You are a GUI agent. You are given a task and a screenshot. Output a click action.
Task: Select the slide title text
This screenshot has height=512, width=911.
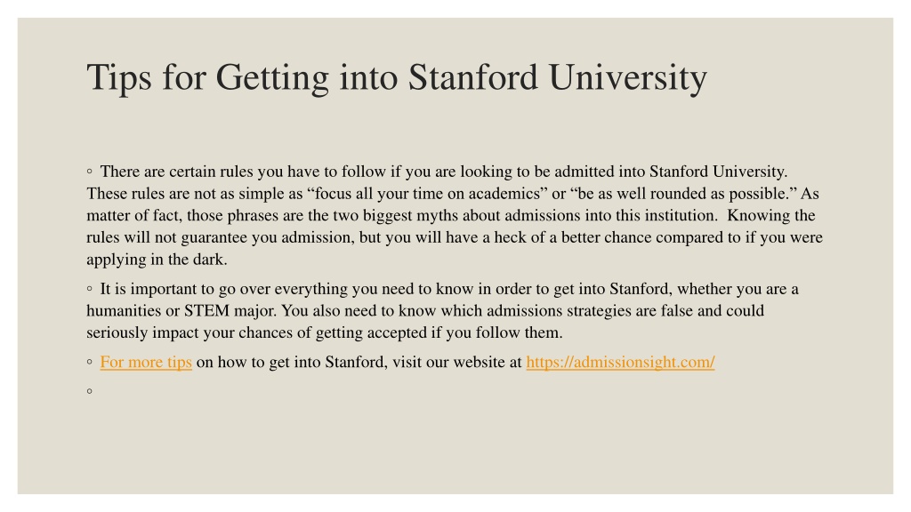[x=397, y=78]
